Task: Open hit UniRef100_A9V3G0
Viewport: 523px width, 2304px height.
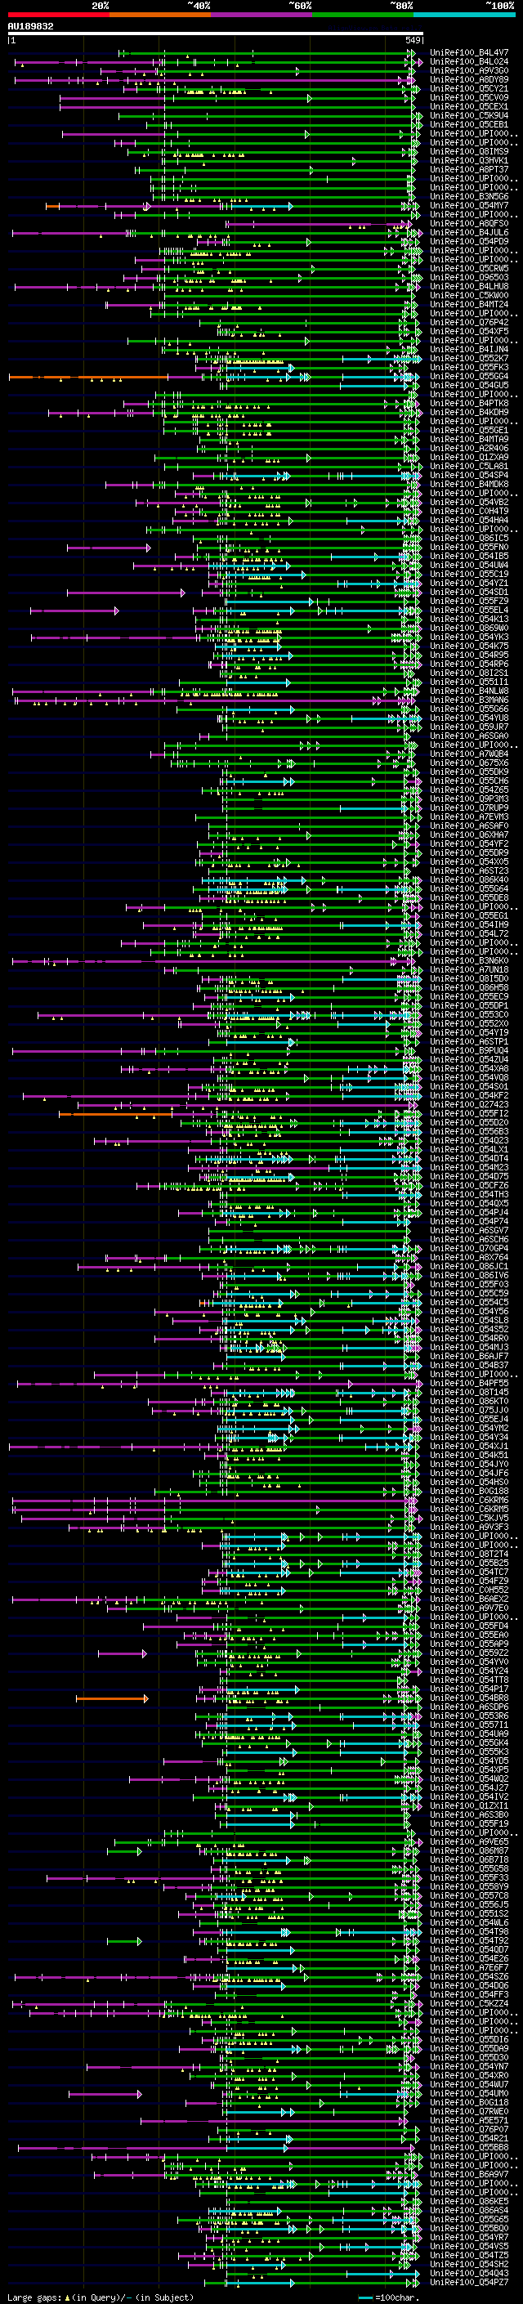Action: (469, 70)
